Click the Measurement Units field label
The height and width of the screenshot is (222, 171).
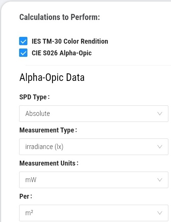tap(49, 163)
